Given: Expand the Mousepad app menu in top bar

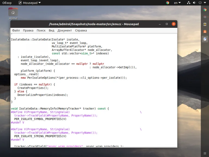Looking at the screenshot, I should (30, 3).
